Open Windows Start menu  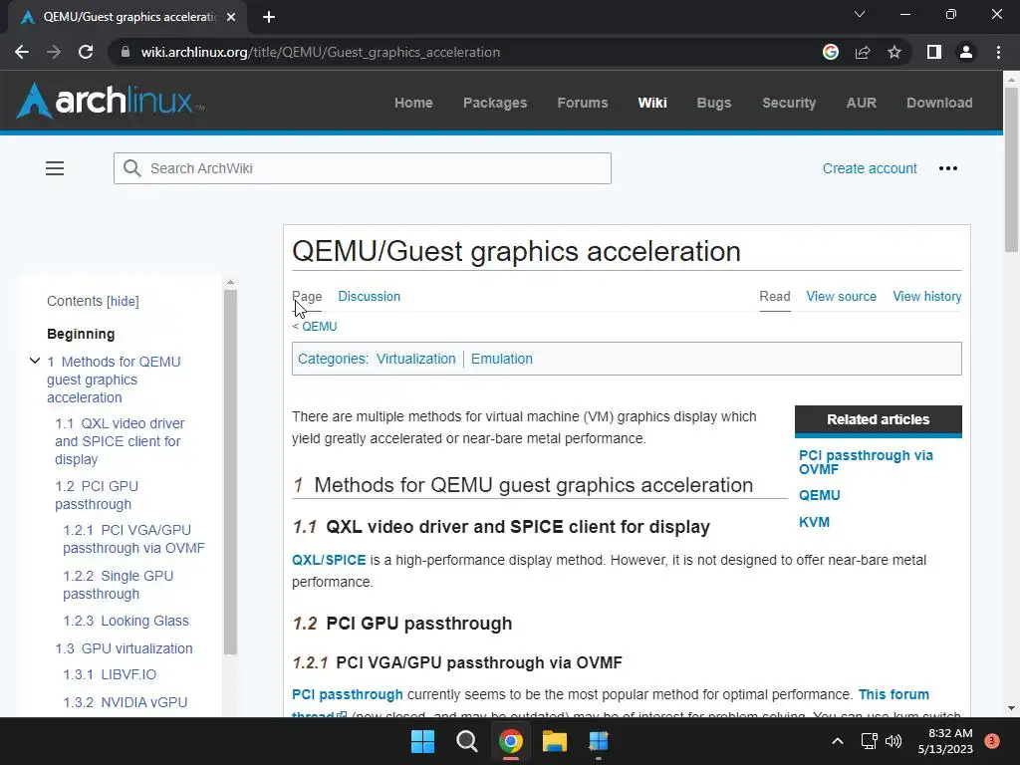pos(422,741)
